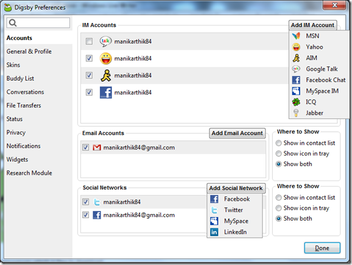Click Facebook icon in IM accounts list
Image resolution: width=352 pixels, height=265 pixels.
point(106,92)
